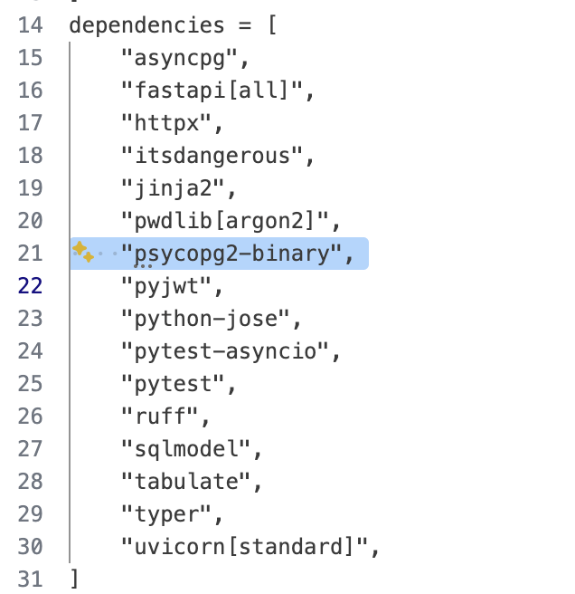Place cursor on "python-jose" text

[210, 318]
